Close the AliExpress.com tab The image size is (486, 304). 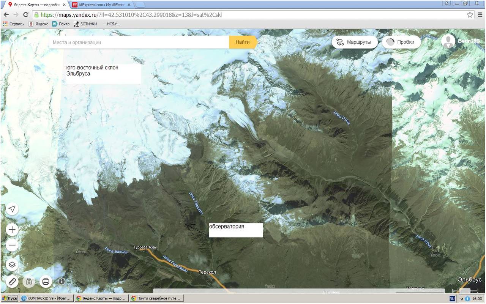tap(129, 5)
